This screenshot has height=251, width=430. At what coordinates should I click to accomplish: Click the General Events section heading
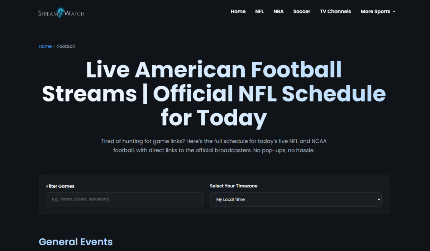coord(76,242)
